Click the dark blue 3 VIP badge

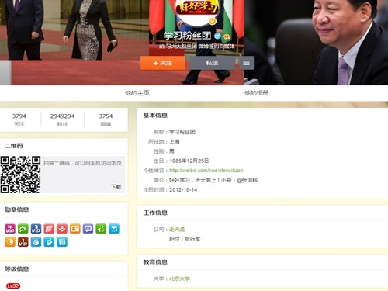(36, 229)
